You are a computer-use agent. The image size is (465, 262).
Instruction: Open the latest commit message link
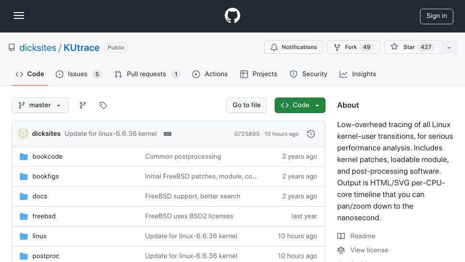(110, 134)
